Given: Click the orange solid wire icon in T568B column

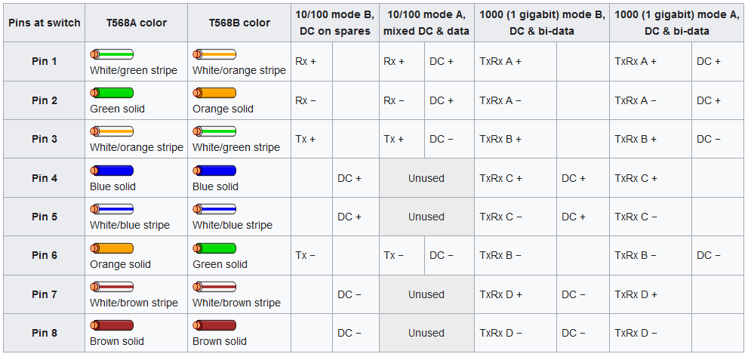Looking at the screenshot, I should point(214,93).
